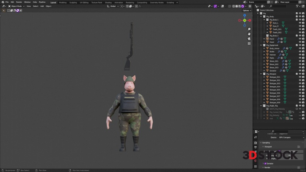Click proportional editing icon
The image size is (306, 172).
(x=136, y=6)
